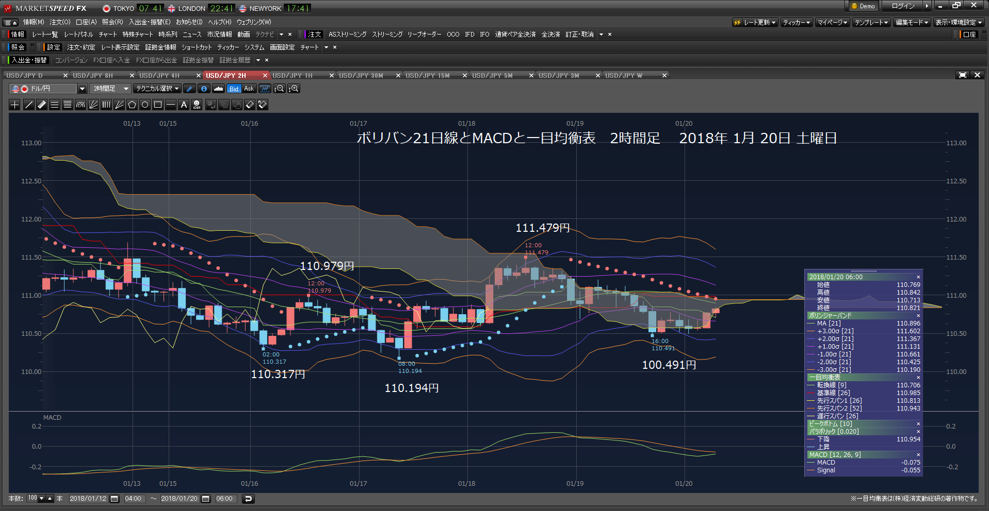Image resolution: width=989 pixels, height=511 pixels.
Task: Click the undo arrow button next to the end time
Action: click(x=248, y=499)
